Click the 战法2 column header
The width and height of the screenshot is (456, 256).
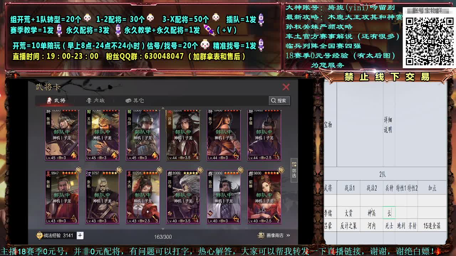click(x=372, y=188)
